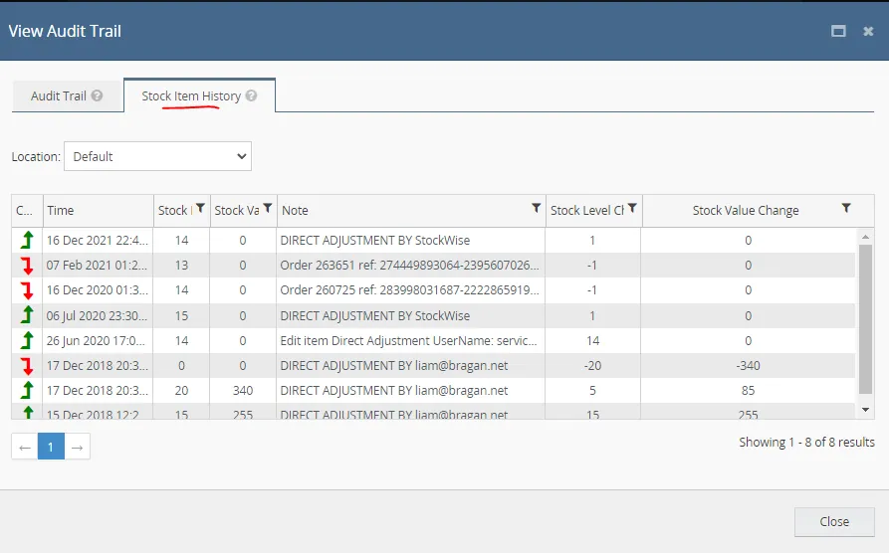This screenshot has width=889, height=553.
Task: Click the Time column header
Action: (x=98, y=210)
